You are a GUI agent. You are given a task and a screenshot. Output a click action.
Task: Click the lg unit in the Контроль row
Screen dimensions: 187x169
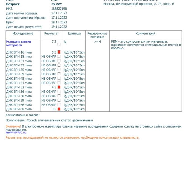point(65,42)
